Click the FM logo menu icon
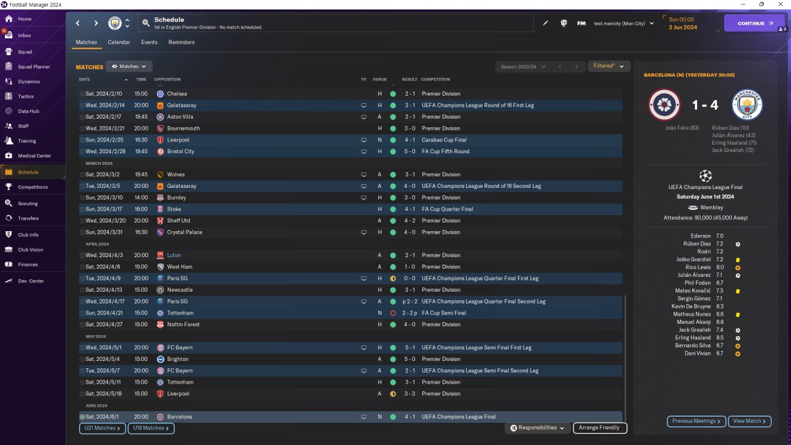This screenshot has width=791, height=445. [x=582, y=23]
